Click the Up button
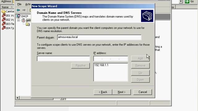 (140, 73)
